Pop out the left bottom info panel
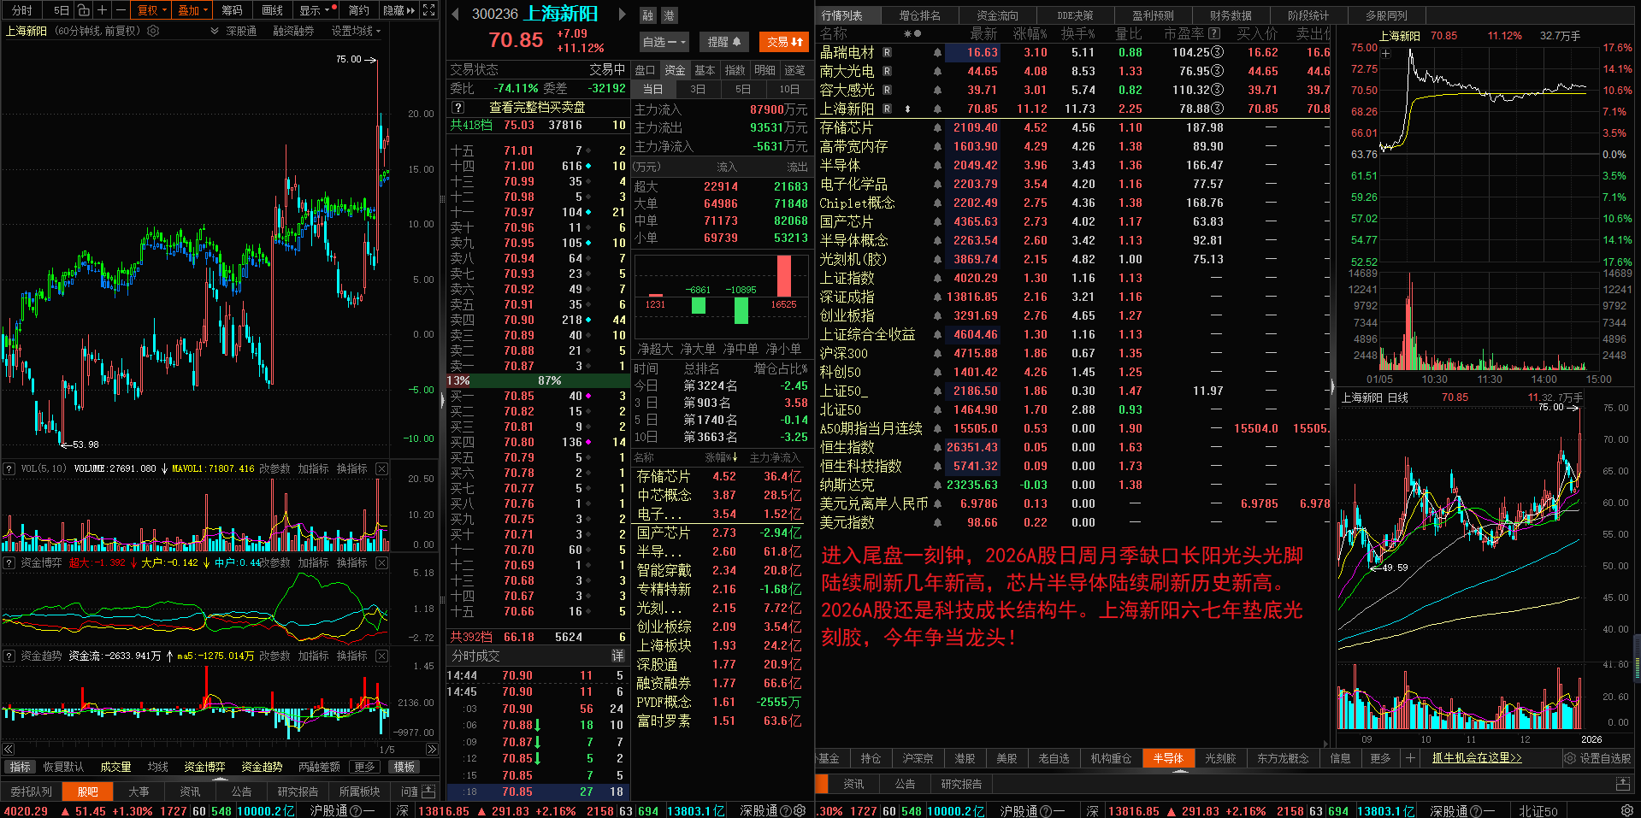1641x818 pixels. point(428,792)
